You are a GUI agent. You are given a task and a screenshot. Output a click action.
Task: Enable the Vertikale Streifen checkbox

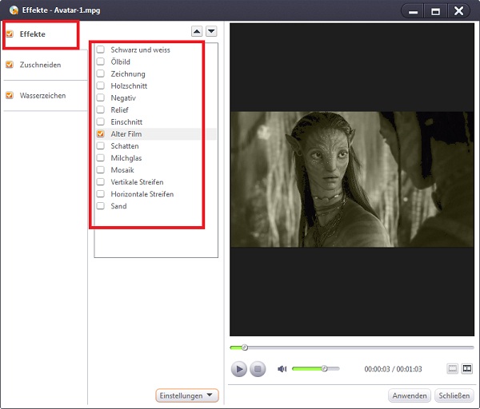pos(101,182)
